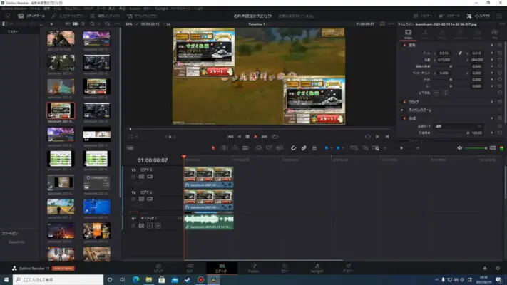The width and height of the screenshot is (507, 285).
Task: Activate the trim edit mode tool
Action: pos(224,148)
